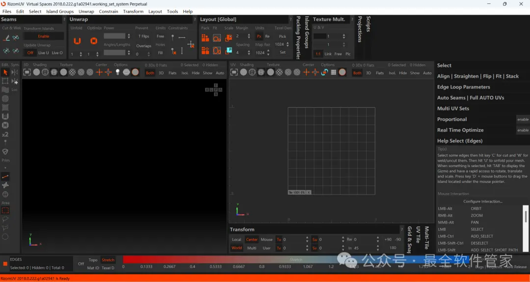Click the 180 rotate button
Viewport: 530px width, 282px height.
[x=393, y=248]
